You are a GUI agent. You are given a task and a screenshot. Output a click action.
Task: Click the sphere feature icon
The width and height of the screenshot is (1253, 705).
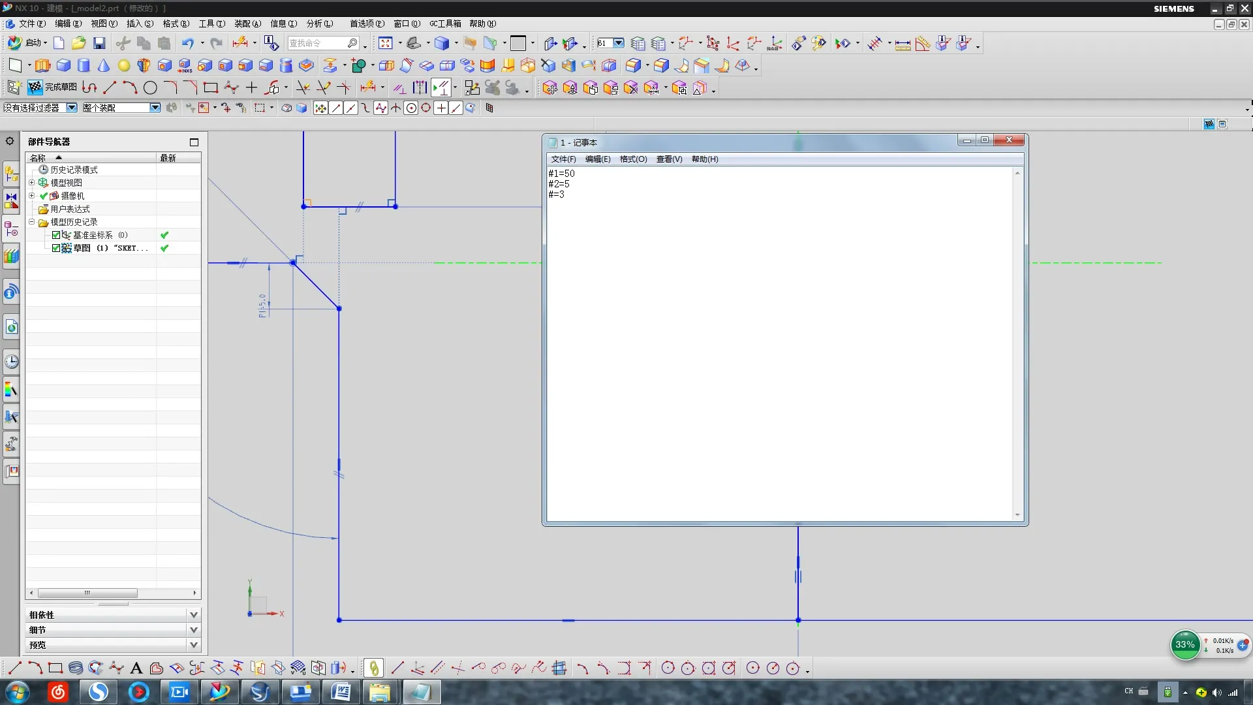[x=124, y=65]
